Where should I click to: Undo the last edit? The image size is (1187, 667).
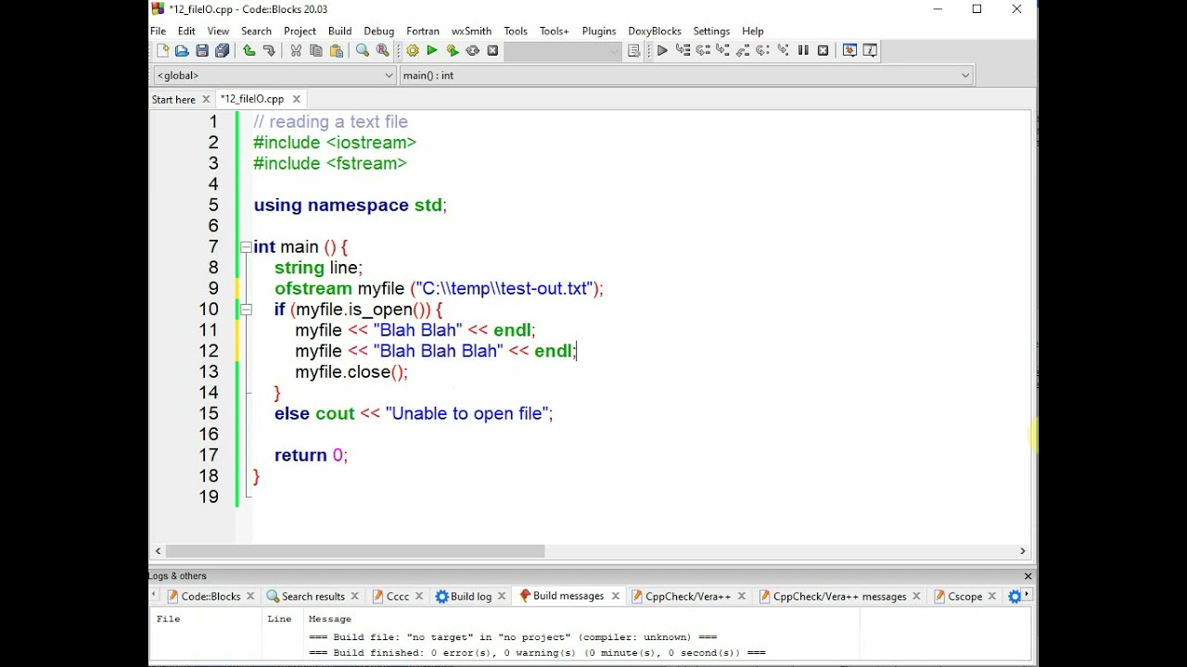[x=249, y=51]
